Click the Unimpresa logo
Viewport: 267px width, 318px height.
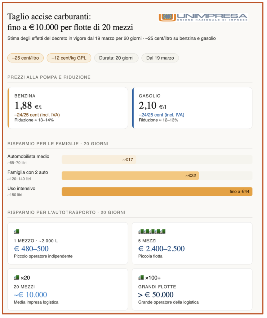[x=203, y=17]
